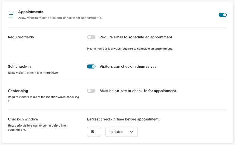This screenshot has height=145, width=235.
Task: Click the chevron arrow in minutes dropdown
Action: tap(132, 132)
